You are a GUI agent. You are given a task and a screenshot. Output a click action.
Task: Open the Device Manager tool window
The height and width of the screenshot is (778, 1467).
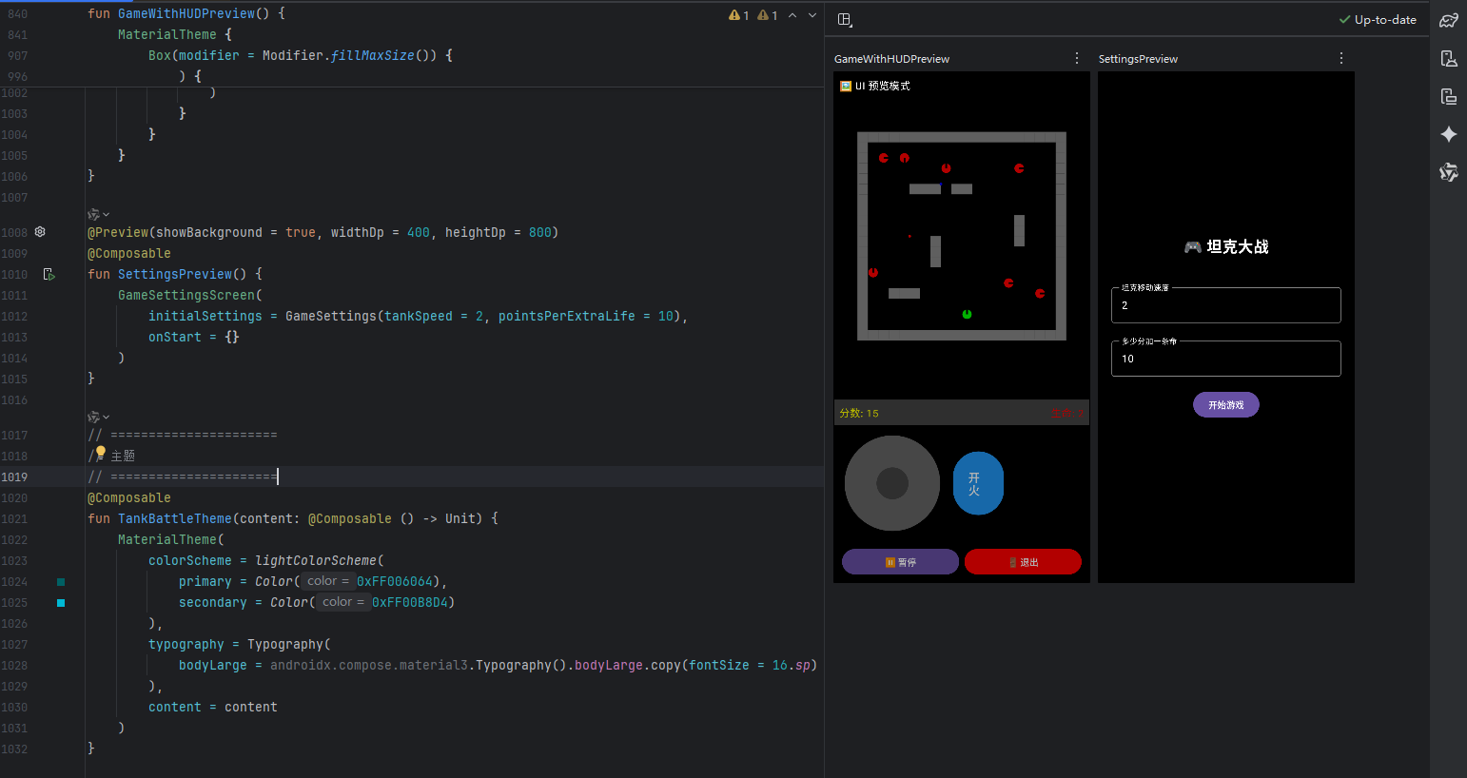1448,58
